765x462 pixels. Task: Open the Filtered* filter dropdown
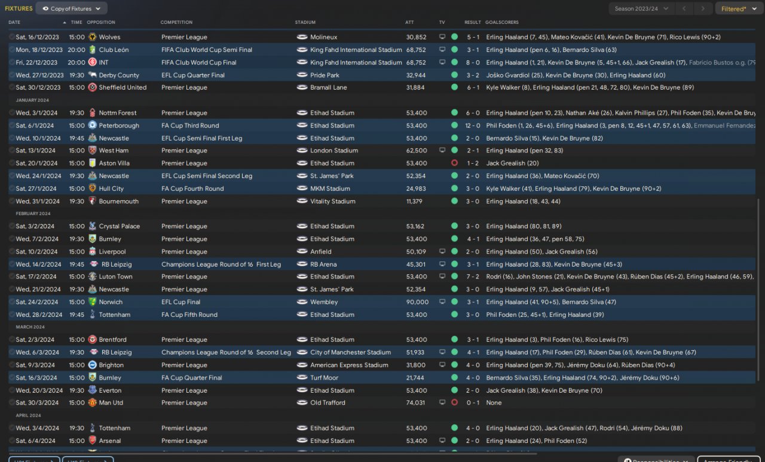pos(738,8)
